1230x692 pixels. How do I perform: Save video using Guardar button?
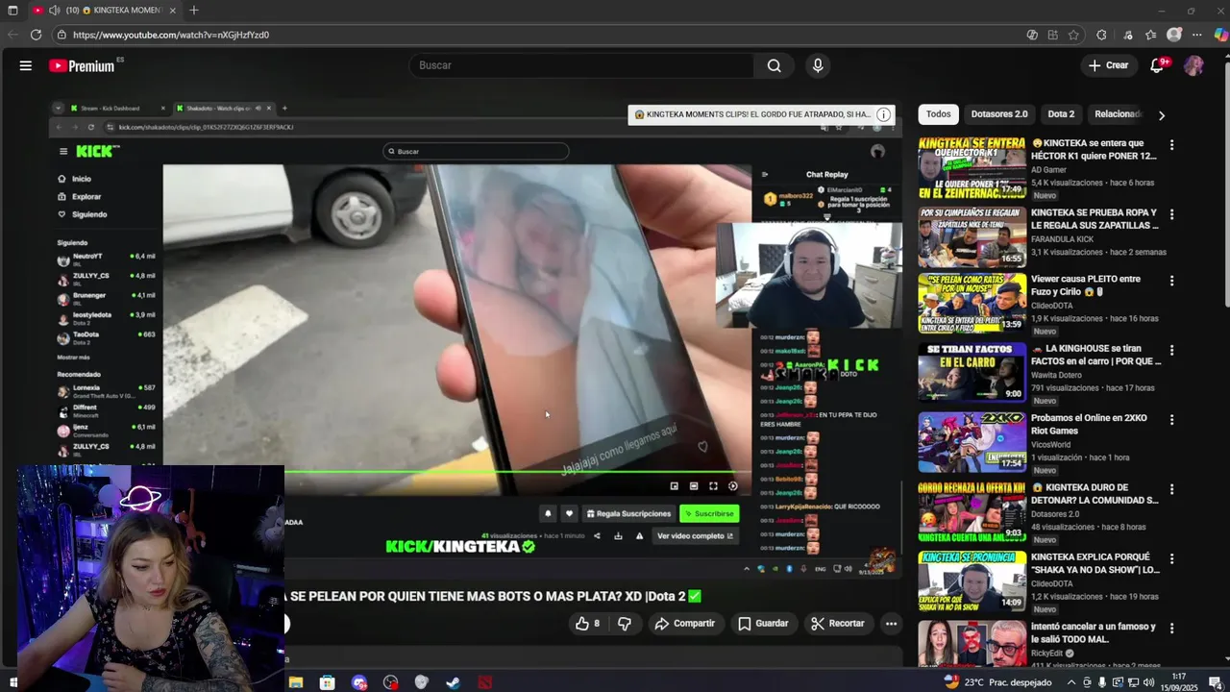(x=763, y=624)
